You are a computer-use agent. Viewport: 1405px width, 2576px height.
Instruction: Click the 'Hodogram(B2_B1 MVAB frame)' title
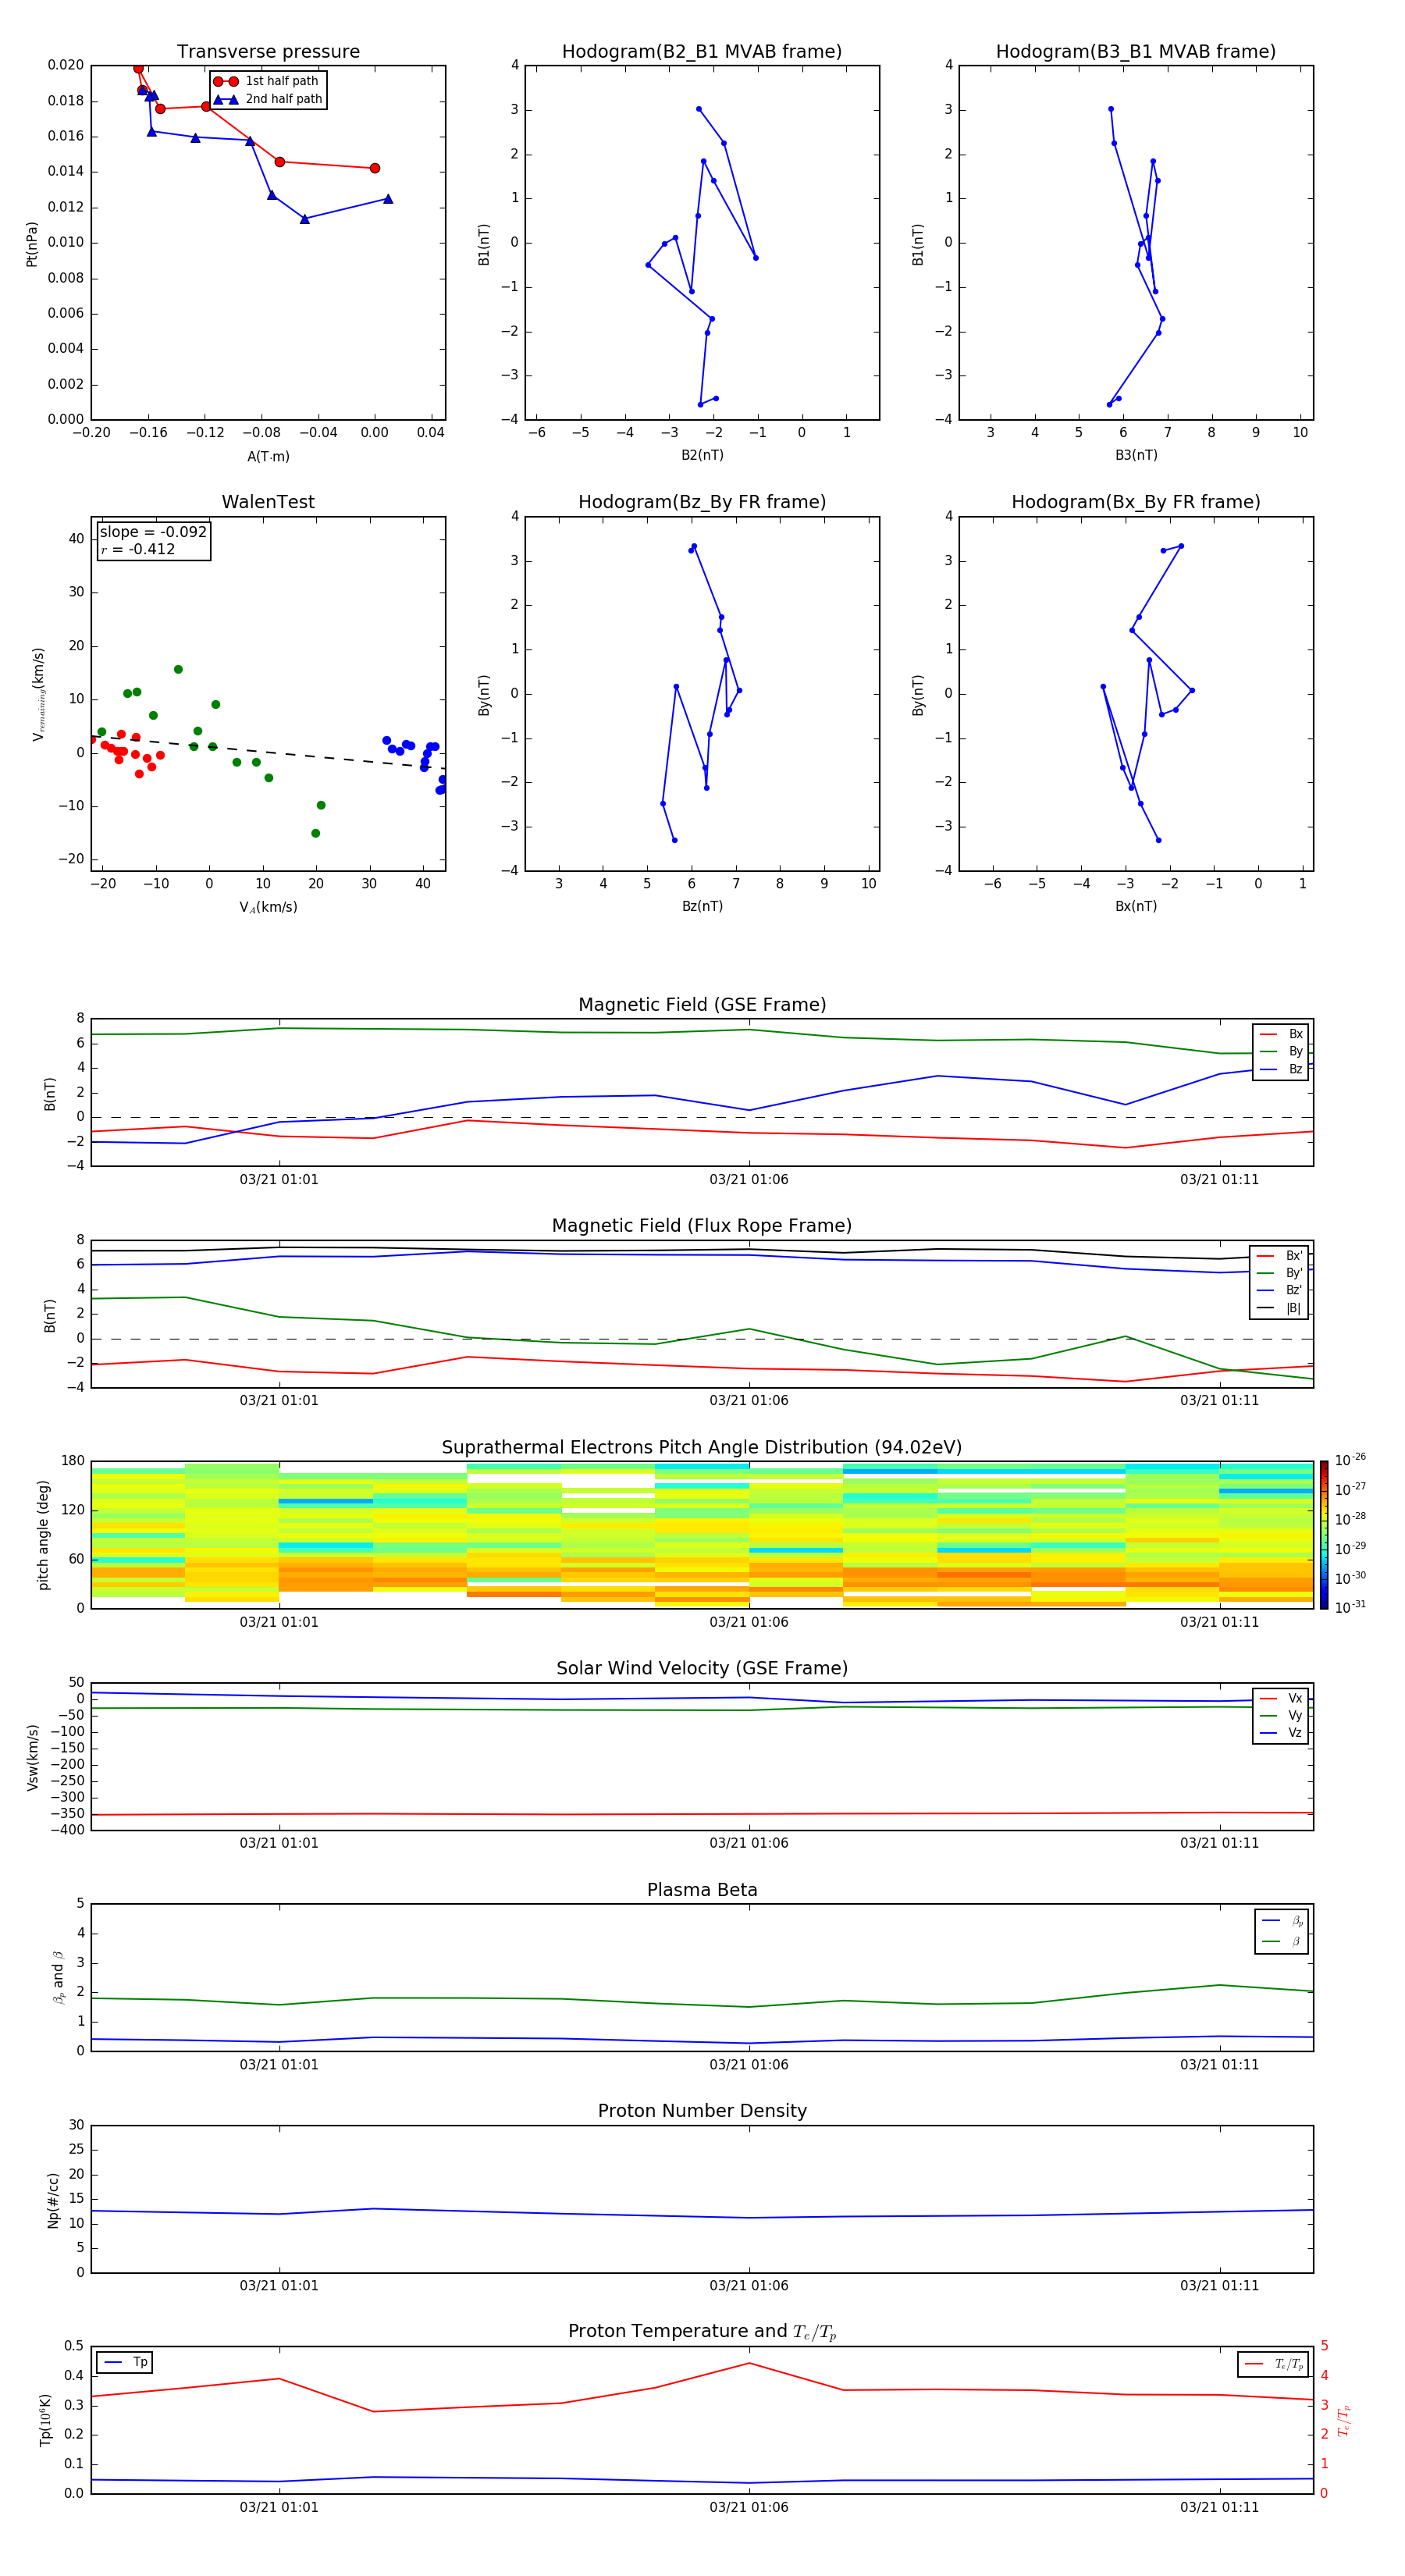click(702, 52)
